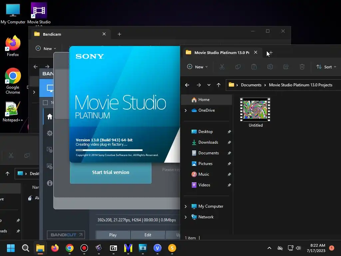Viewport: 341px width, 256px height.
Task: Open recent locations dropdown arrow beside forward button
Action: pos(209,85)
